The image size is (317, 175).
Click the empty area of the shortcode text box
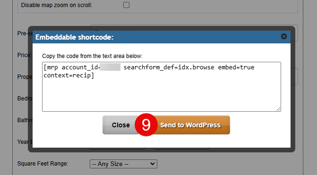[x=161, y=95]
